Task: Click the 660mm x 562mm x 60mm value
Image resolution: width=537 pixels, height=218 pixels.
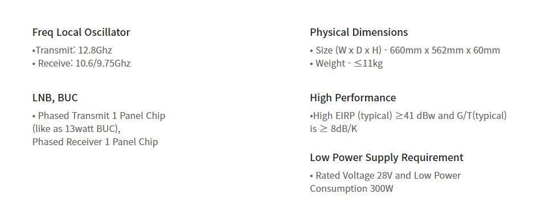Action: pyautogui.click(x=445, y=50)
